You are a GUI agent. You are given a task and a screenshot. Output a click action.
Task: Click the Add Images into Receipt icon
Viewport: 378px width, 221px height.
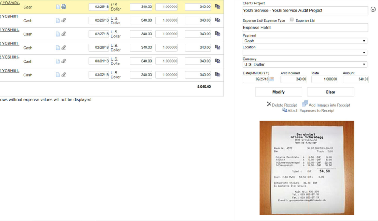click(x=305, y=103)
